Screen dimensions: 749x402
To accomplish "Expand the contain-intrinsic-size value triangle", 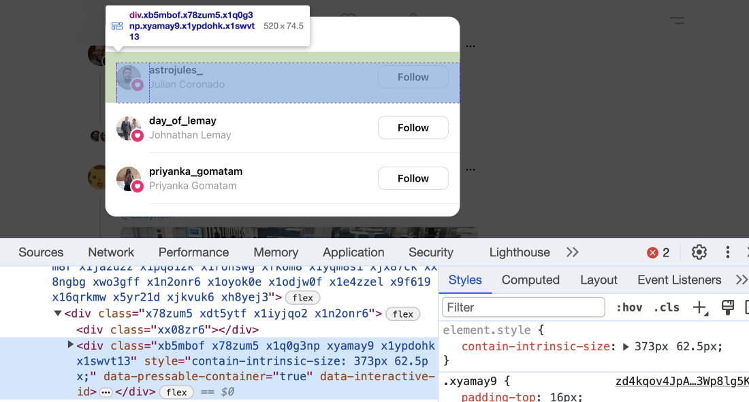I will pos(626,346).
